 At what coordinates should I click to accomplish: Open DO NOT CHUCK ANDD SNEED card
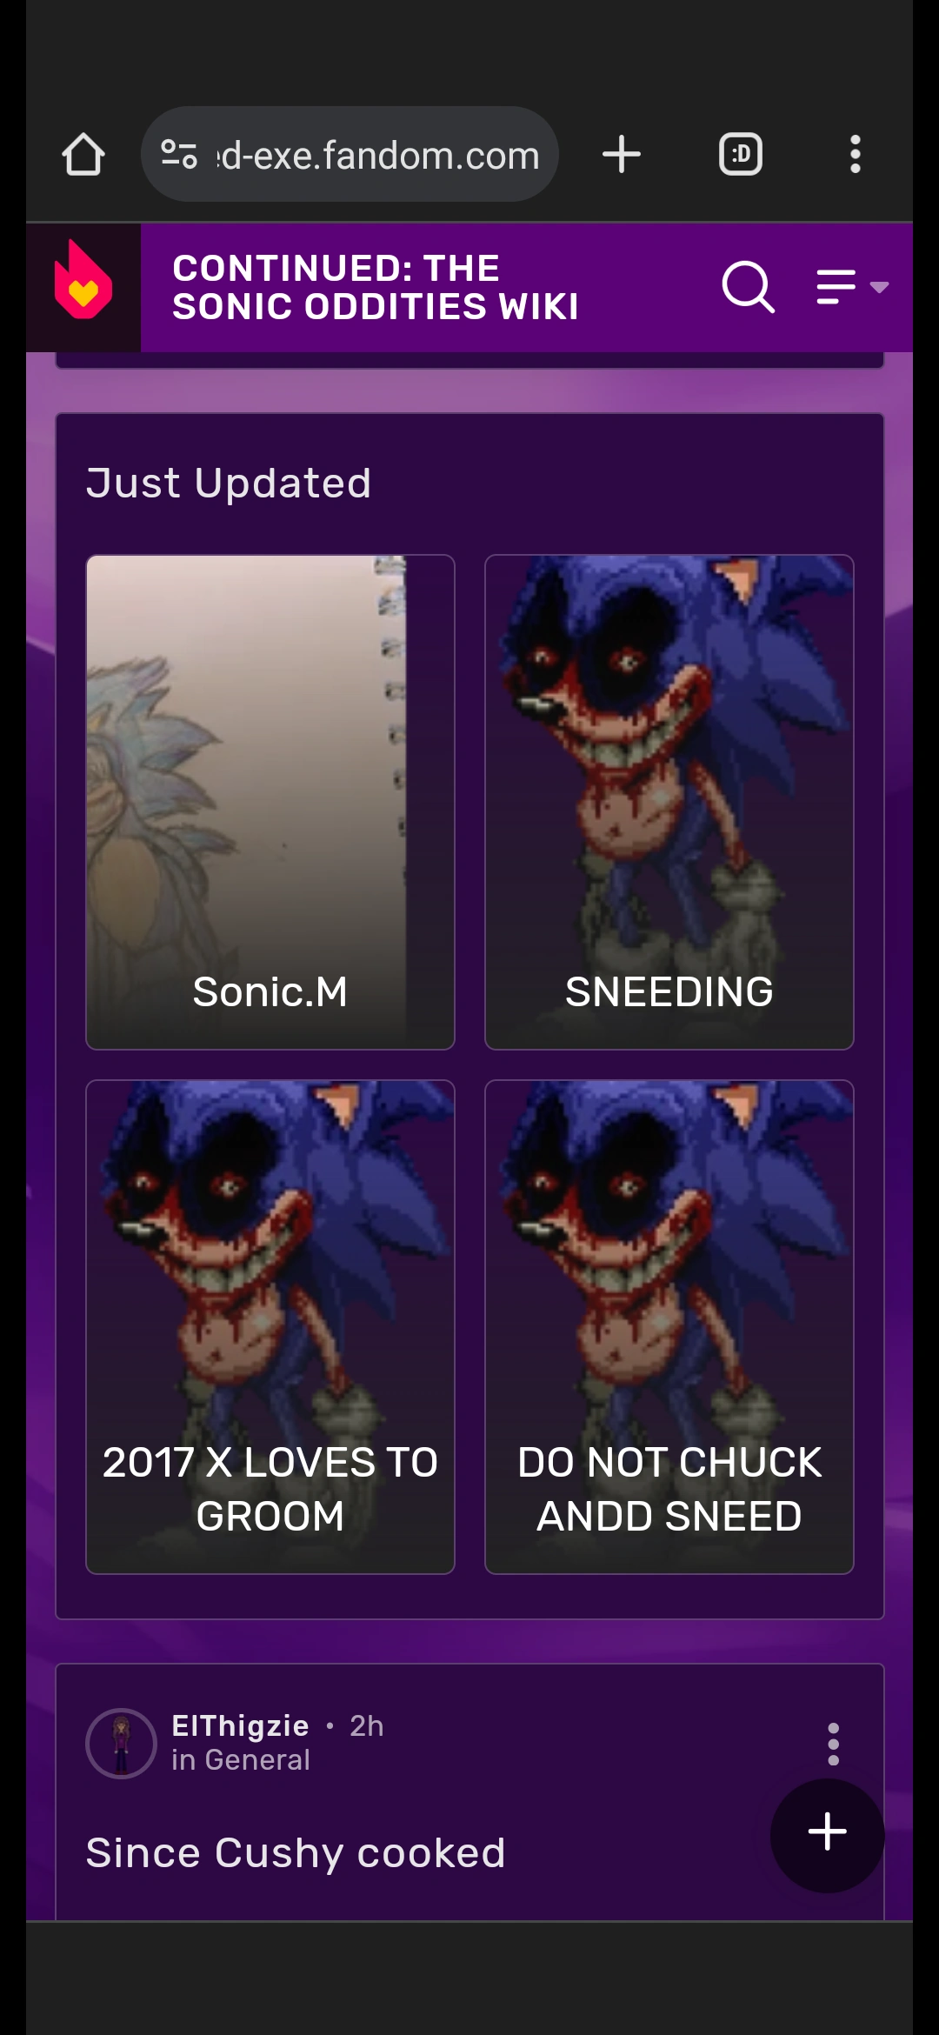pyautogui.click(x=669, y=1327)
